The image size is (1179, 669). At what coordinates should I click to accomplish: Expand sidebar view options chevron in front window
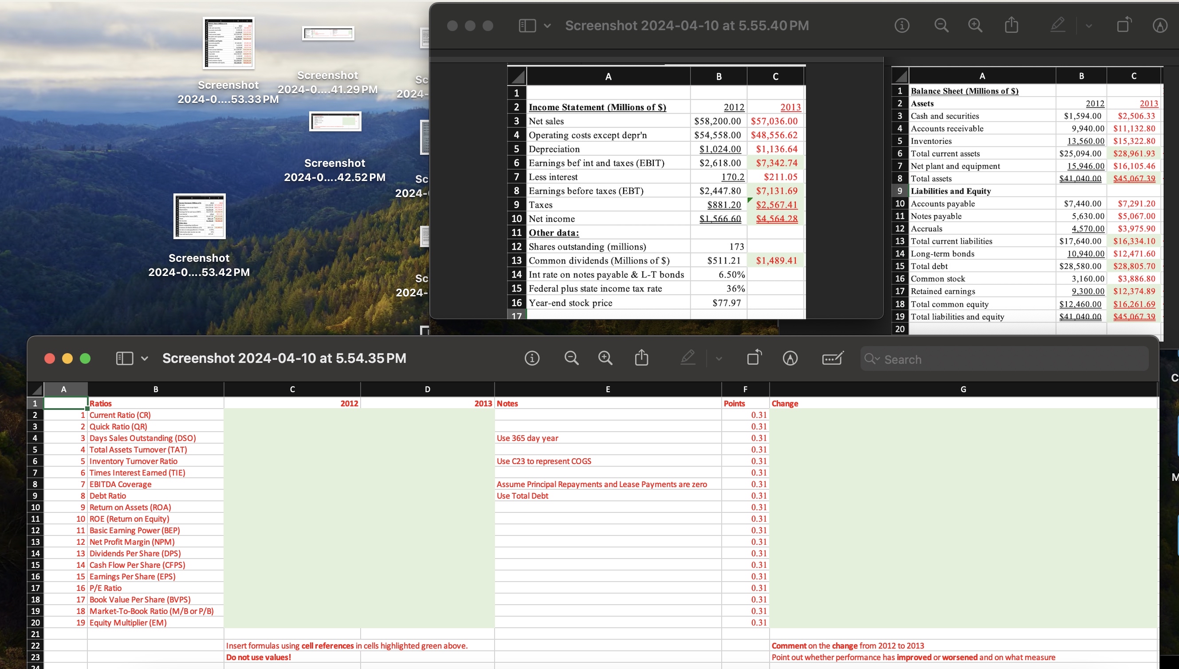tap(144, 358)
